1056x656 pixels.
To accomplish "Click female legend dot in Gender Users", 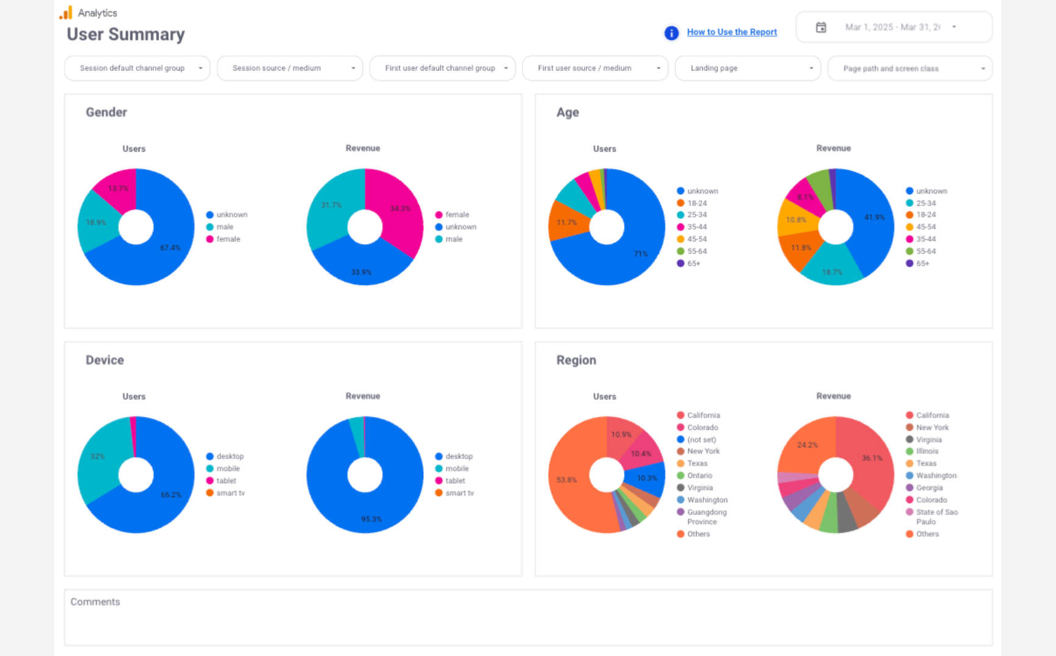I will pyautogui.click(x=210, y=239).
